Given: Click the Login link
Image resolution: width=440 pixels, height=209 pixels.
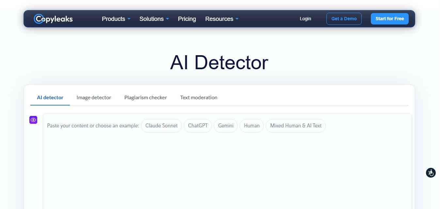Looking at the screenshot, I should (306, 19).
